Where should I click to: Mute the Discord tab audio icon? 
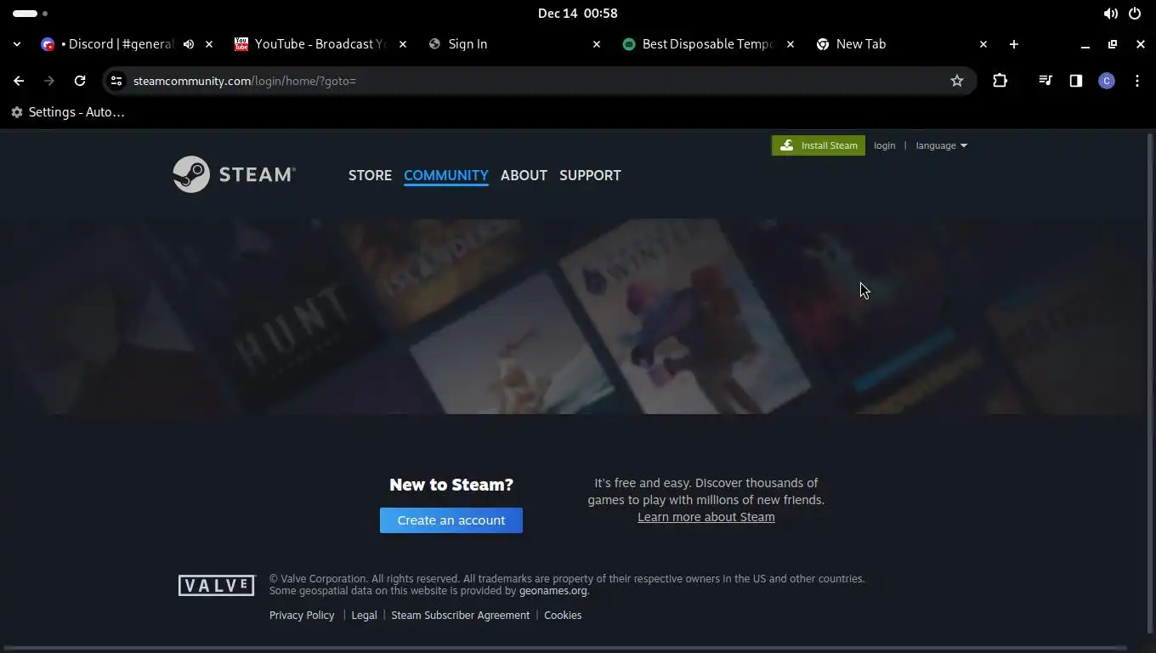[x=189, y=44]
